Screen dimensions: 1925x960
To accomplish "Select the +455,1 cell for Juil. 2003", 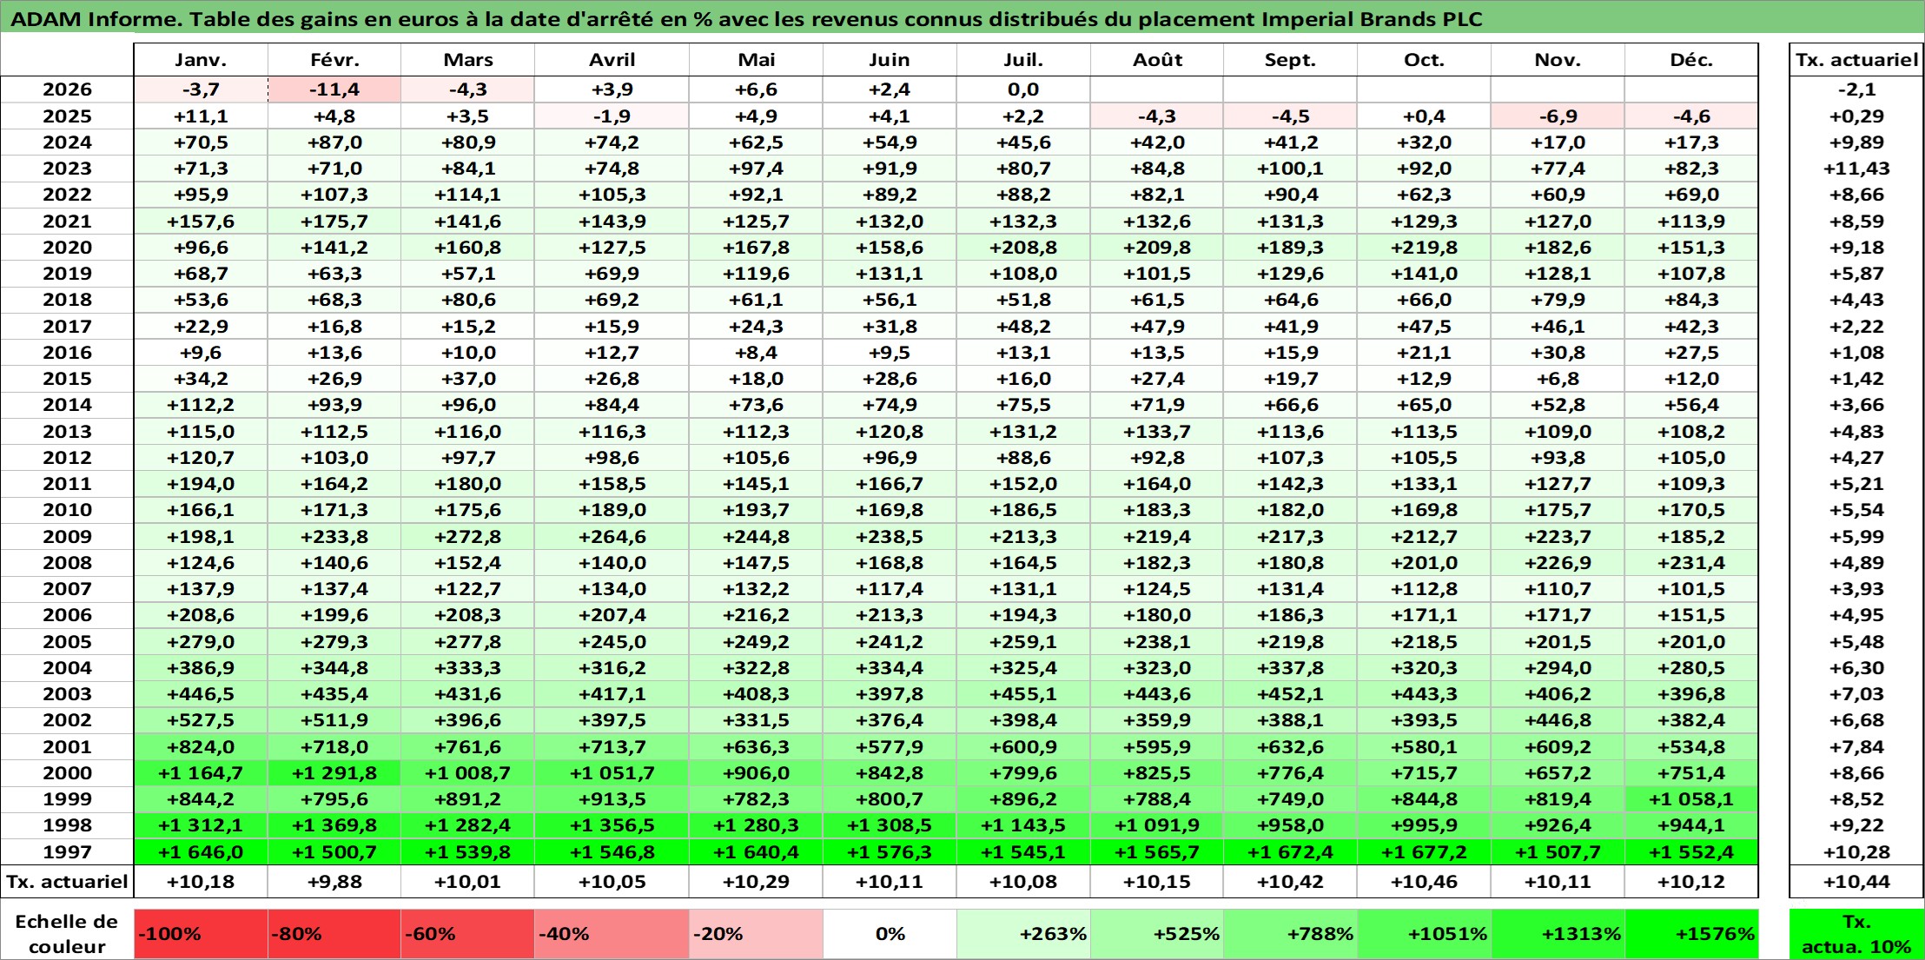I will coord(1023,694).
